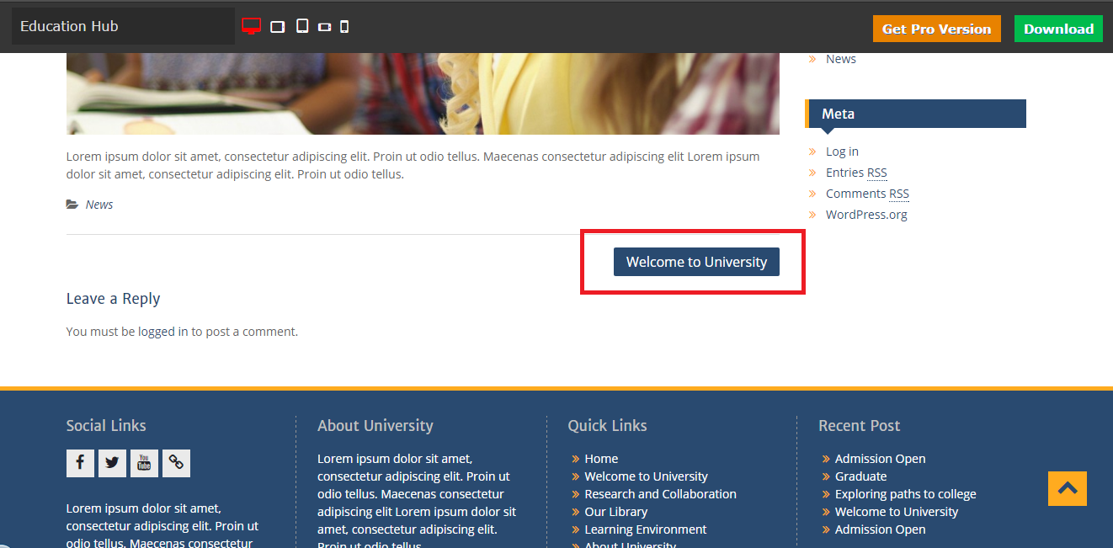Image resolution: width=1113 pixels, height=548 pixels.
Task: Open the Education Hub theme selector field
Action: pos(123,26)
